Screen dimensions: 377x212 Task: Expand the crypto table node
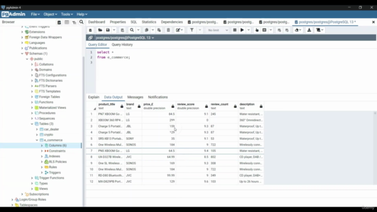(x=37, y=135)
